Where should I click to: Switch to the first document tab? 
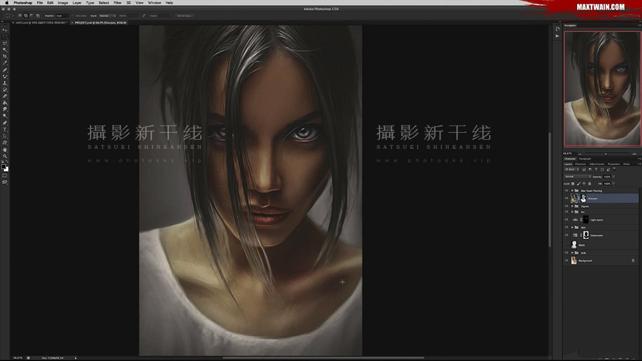[41, 22]
